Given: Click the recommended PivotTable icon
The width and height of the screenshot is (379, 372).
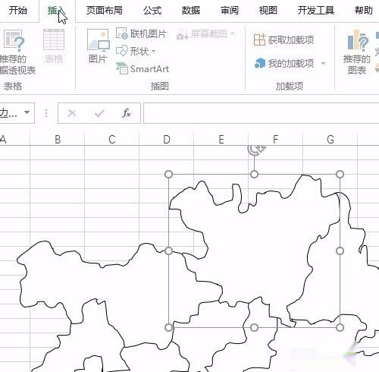Looking at the screenshot, I should point(14,40).
